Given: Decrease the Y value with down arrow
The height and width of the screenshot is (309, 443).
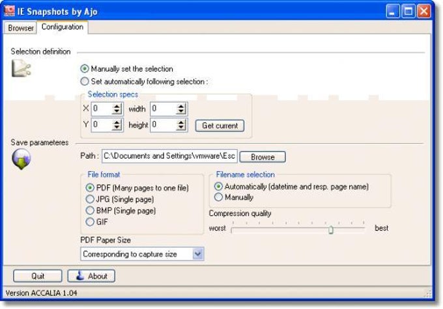Looking at the screenshot, I should 117,128.
